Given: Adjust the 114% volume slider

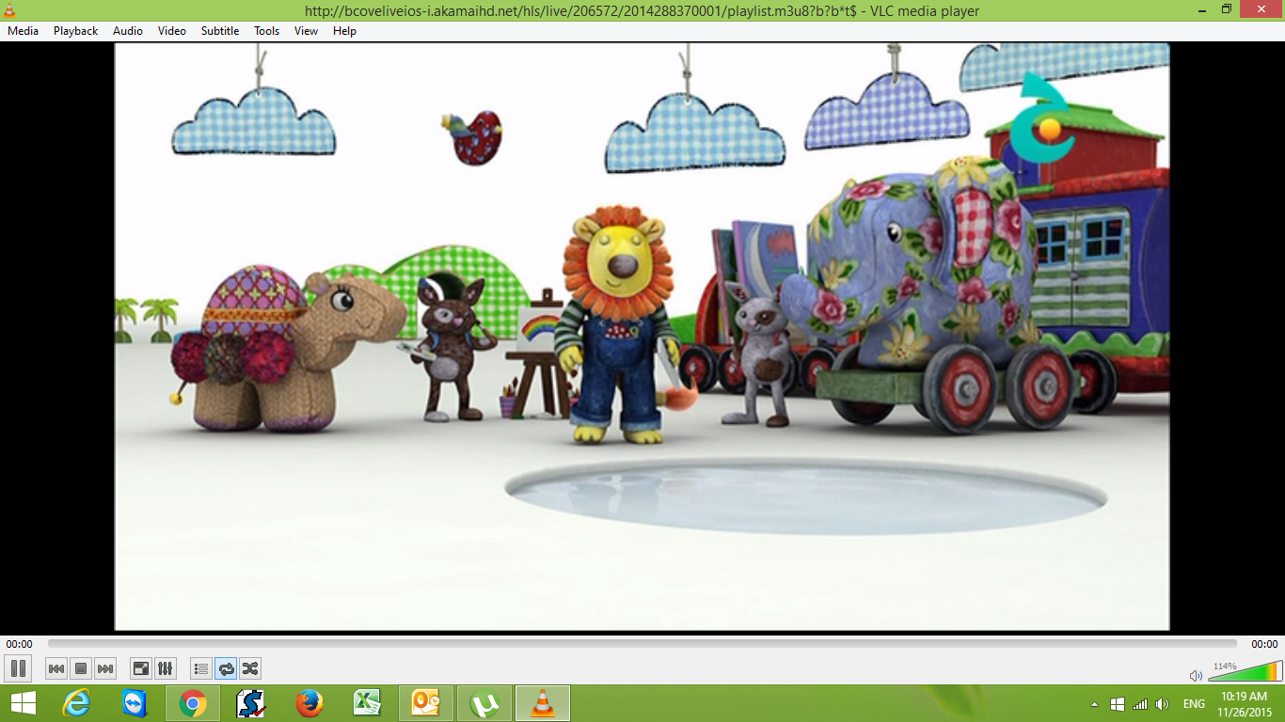Looking at the screenshot, I should pyautogui.click(x=1245, y=671).
